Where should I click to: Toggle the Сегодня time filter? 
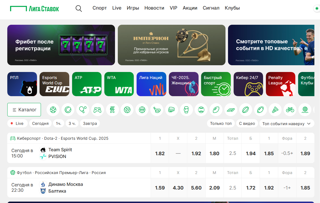pos(40,123)
